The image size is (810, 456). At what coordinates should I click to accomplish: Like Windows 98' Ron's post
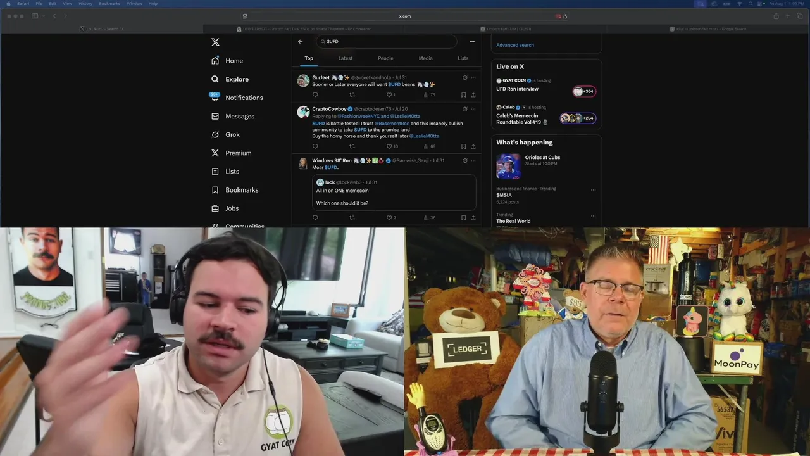389,218
